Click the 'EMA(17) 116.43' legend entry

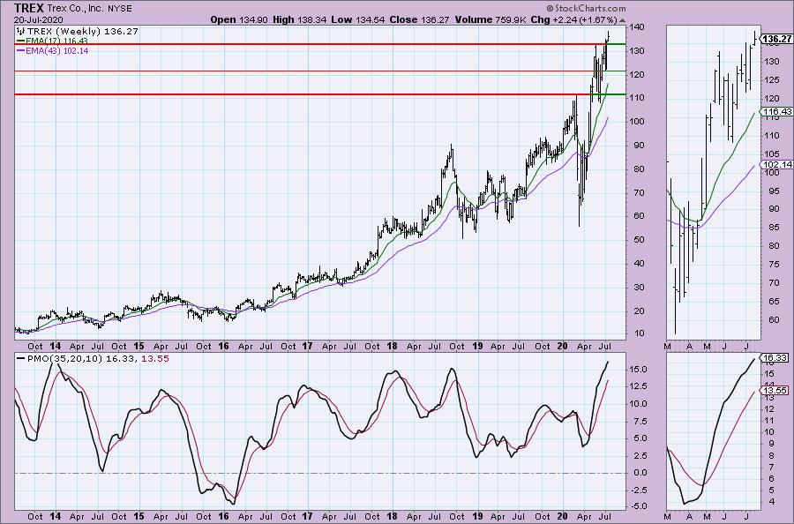[x=57, y=41]
